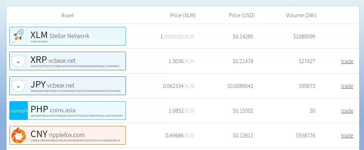Click the $0.12811 USD price
Viewport: 364px width, 150px height.
coord(243,136)
